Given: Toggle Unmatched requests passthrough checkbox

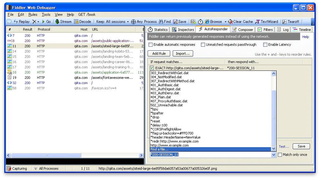Looking at the screenshot, I should point(203,45).
